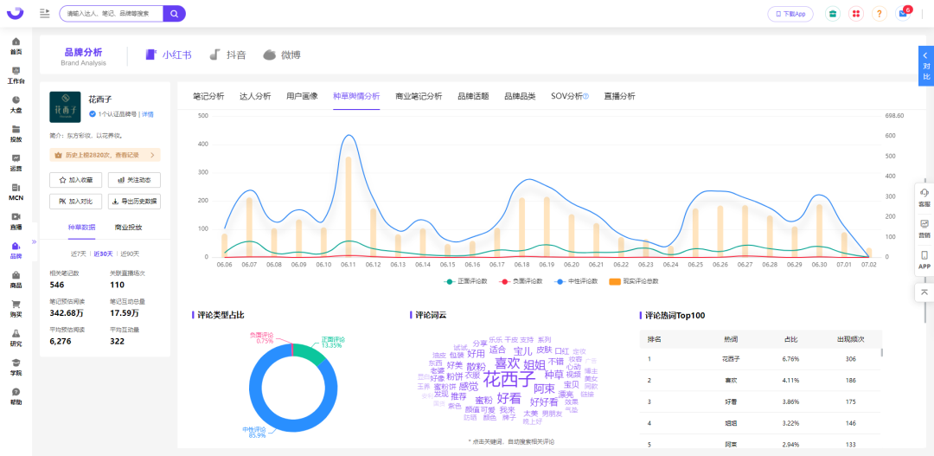The width and height of the screenshot is (934, 456).
Task: Click into the search input field
Action: (112, 13)
